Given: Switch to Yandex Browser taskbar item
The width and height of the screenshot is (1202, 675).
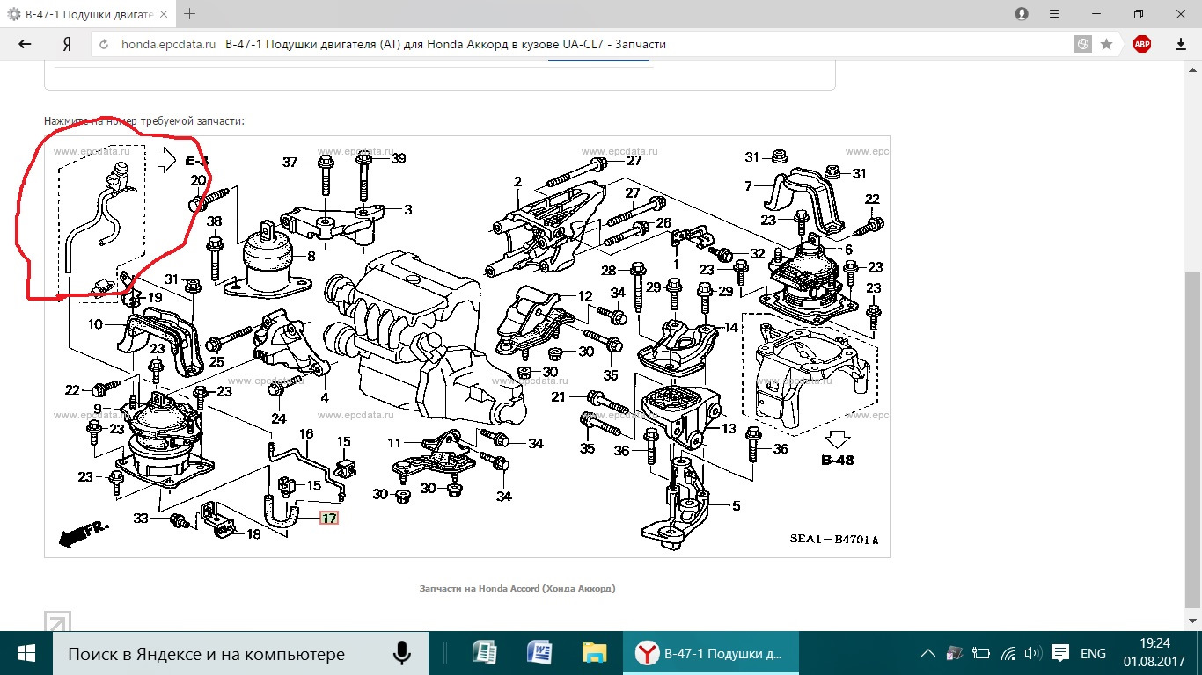Looking at the screenshot, I should click(x=710, y=653).
